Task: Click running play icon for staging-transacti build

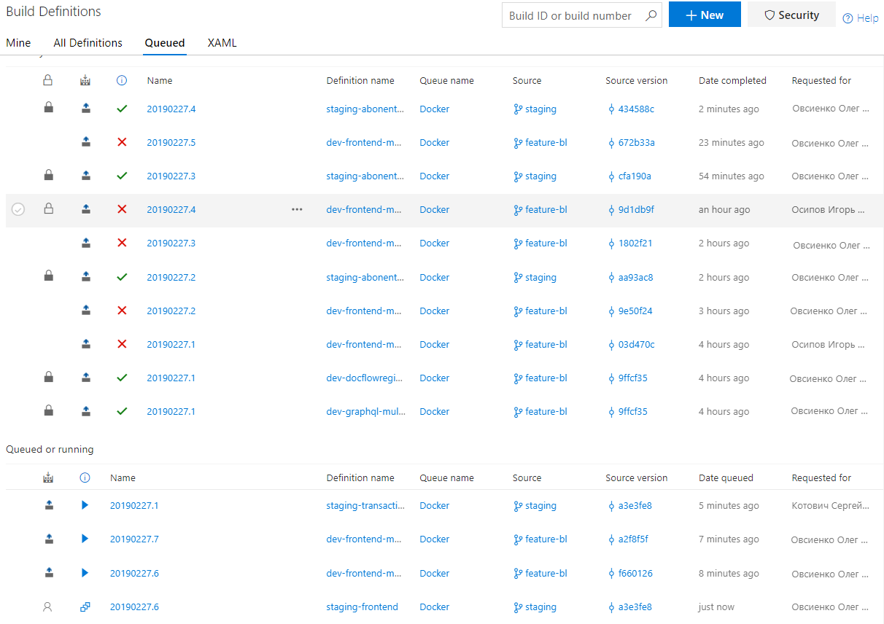Action: tap(85, 505)
